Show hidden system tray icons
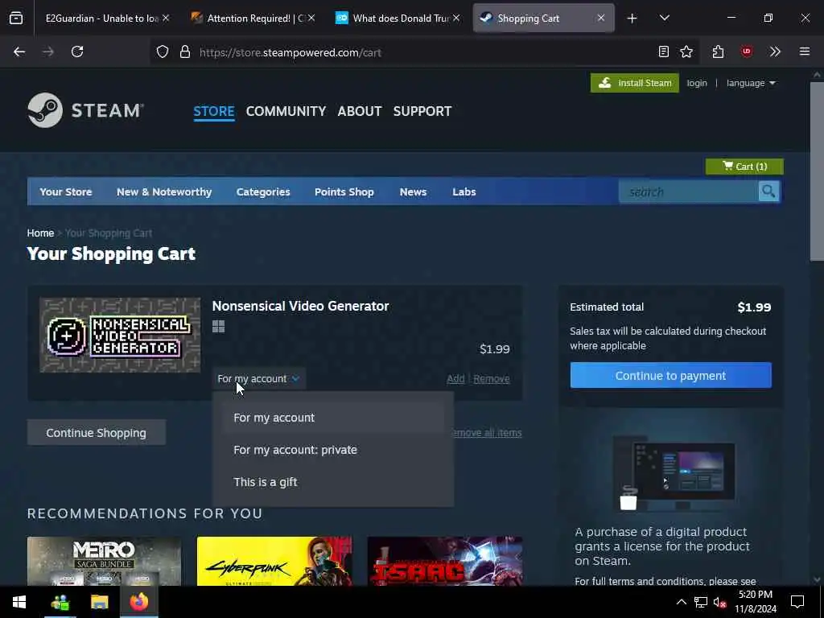The width and height of the screenshot is (824, 618). 681,602
